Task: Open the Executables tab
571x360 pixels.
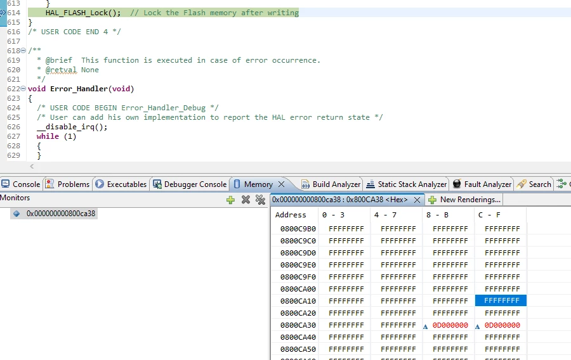Action: (121, 184)
